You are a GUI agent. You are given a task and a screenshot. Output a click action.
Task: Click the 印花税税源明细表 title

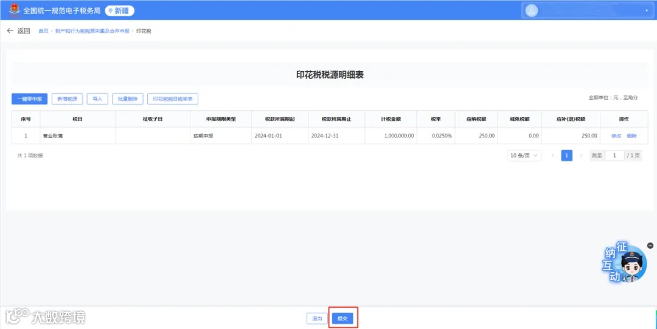pos(329,75)
